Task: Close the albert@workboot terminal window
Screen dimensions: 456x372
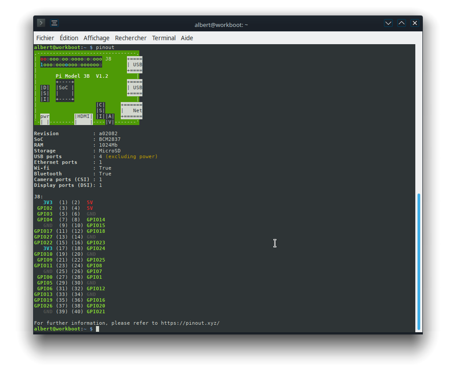Action: coord(414,23)
